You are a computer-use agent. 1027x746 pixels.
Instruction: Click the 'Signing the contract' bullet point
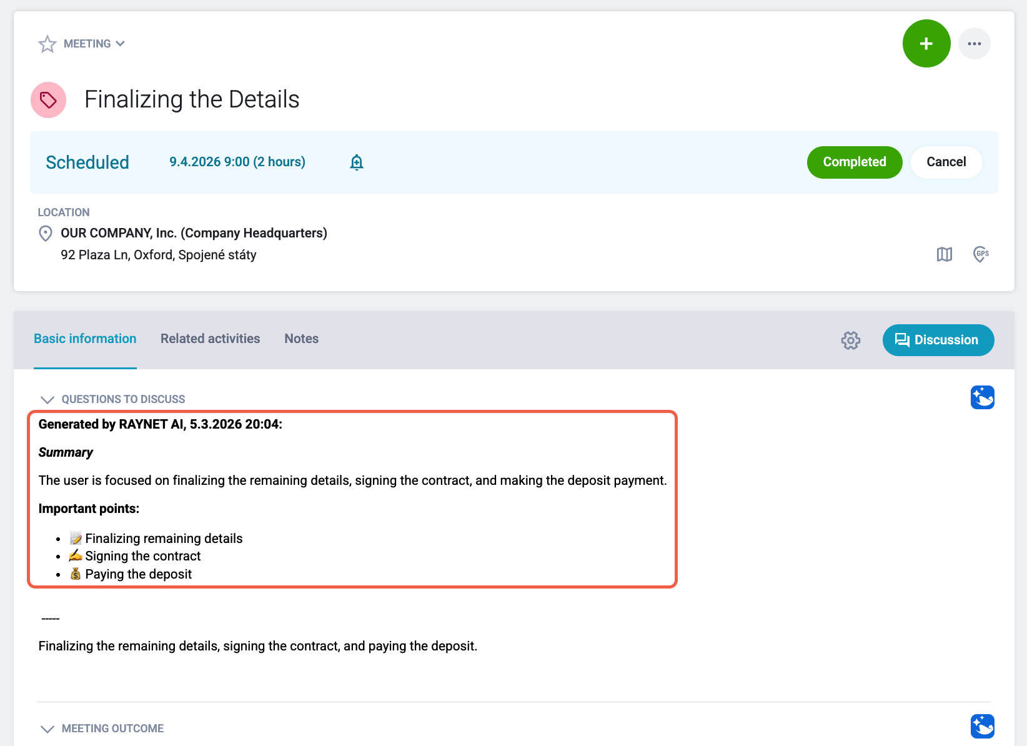[x=143, y=556]
